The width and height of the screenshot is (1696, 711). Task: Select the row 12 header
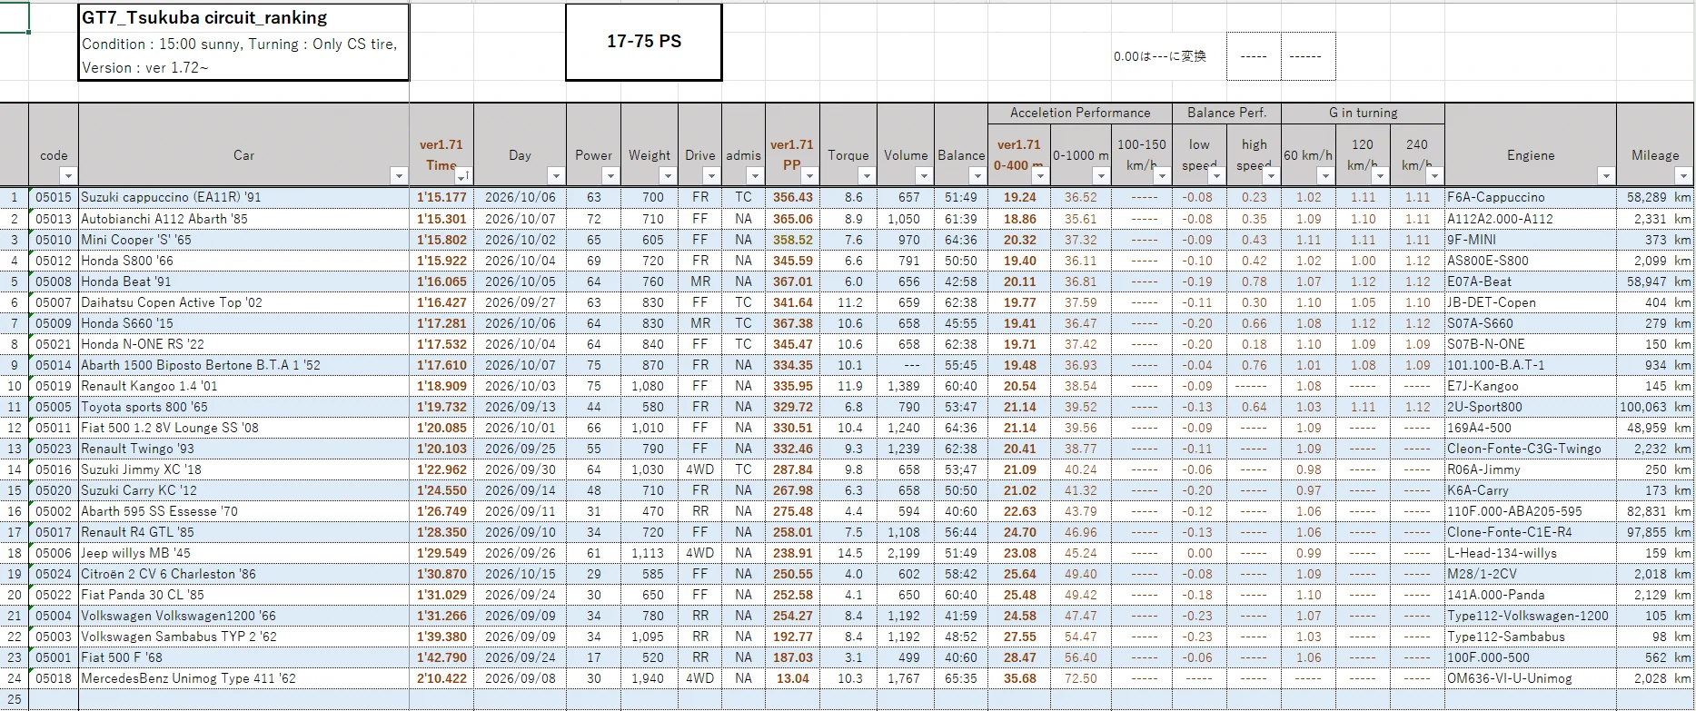pos(15,428)
